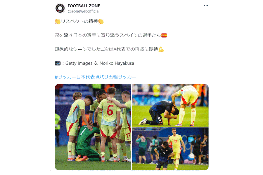Click the clapping hands emoji before リスペクト

(x=58, y=21)
